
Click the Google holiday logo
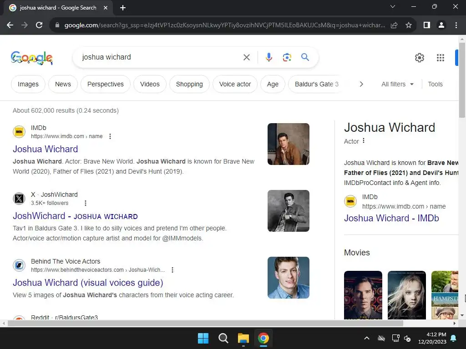(x=32, y=58)
